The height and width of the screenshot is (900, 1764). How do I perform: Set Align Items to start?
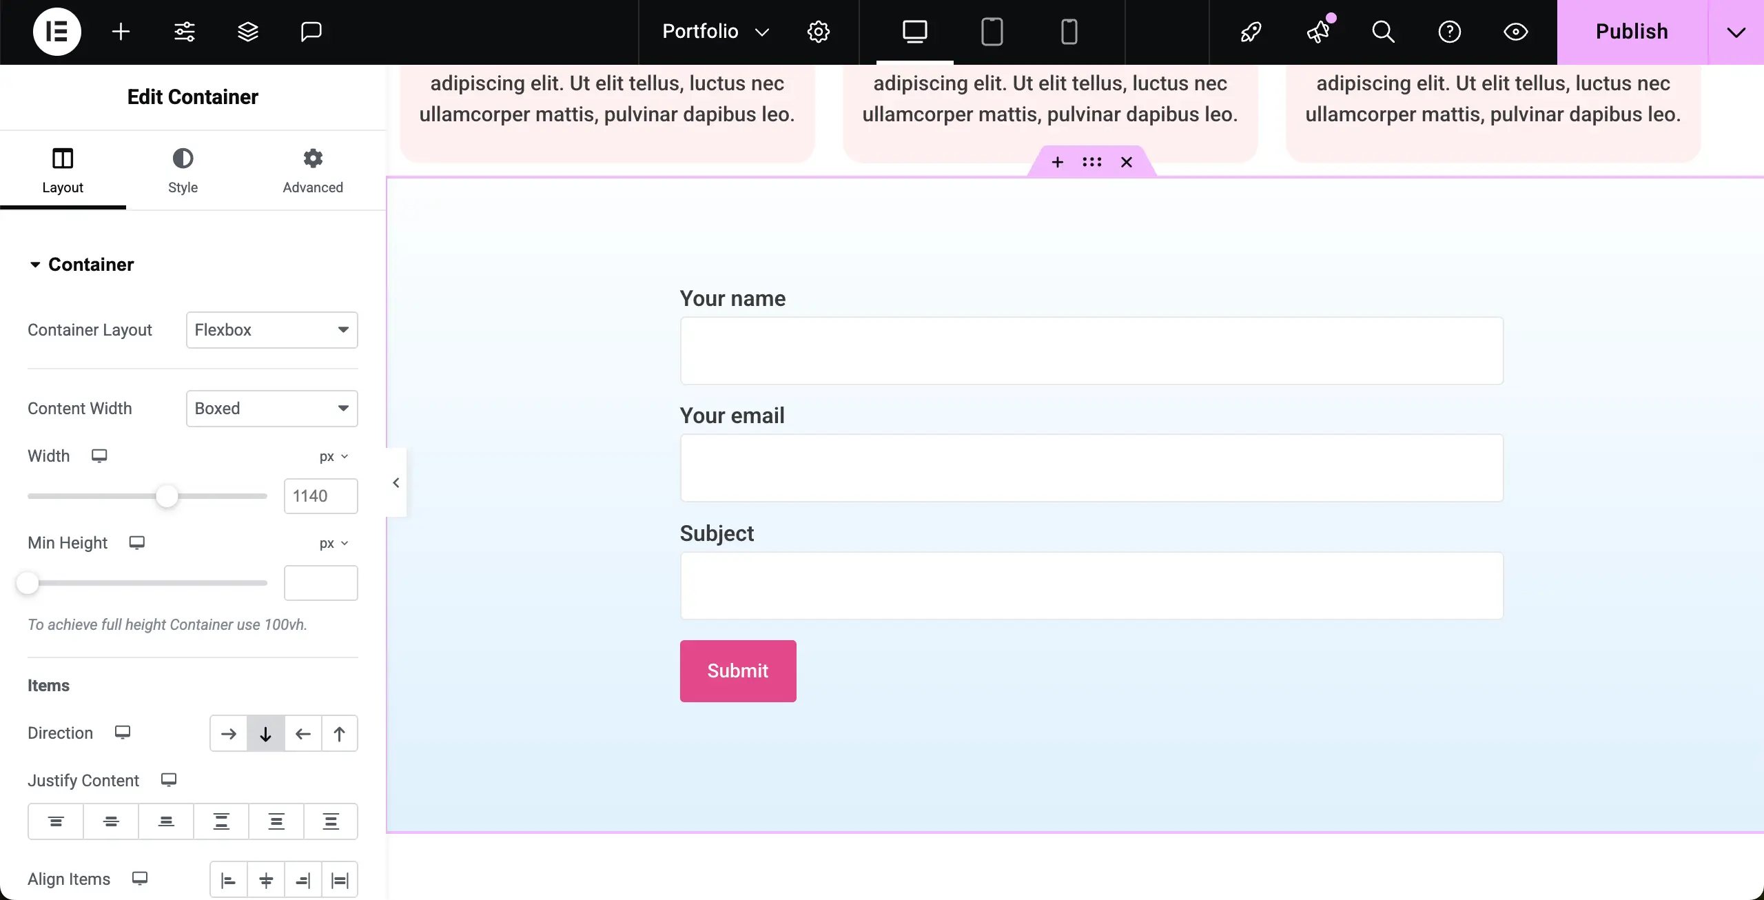[229, 879]
